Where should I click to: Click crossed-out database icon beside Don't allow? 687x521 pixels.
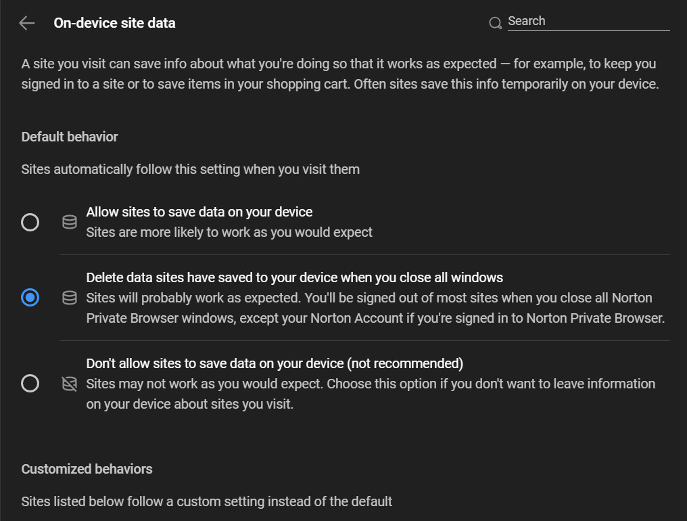(x=70, y=384)
